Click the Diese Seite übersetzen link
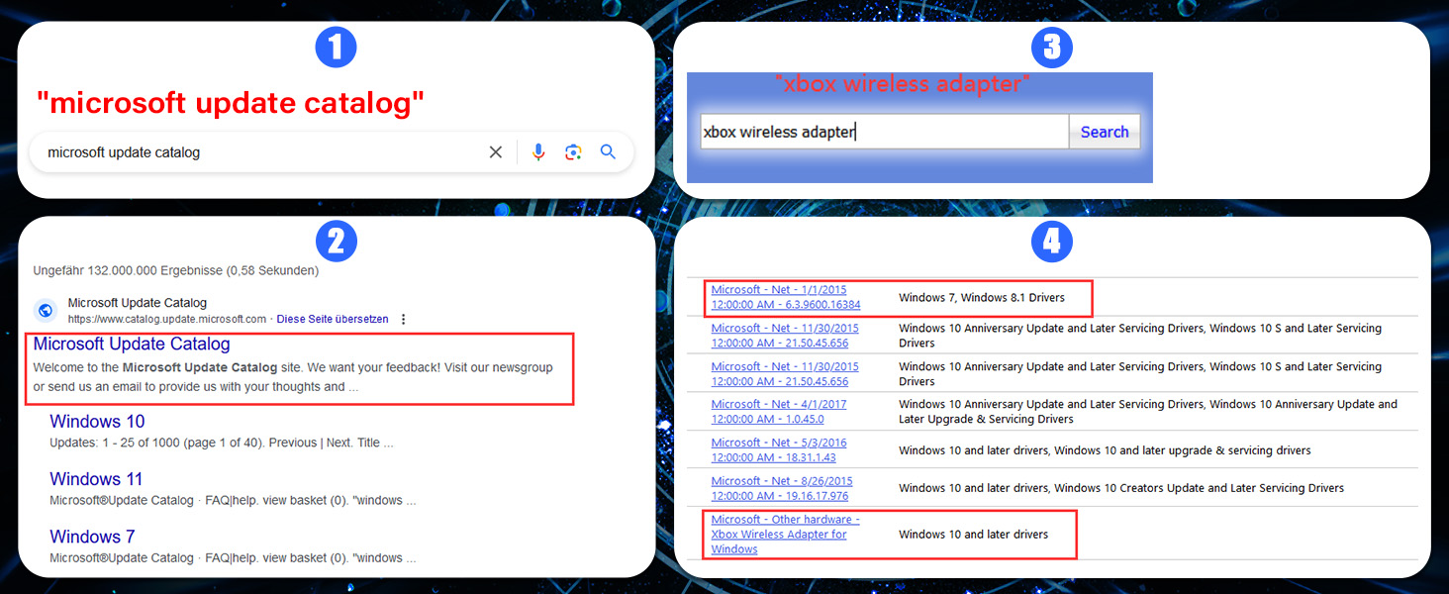The width and height of the screenshot is (1449, 594). (333, 319)
